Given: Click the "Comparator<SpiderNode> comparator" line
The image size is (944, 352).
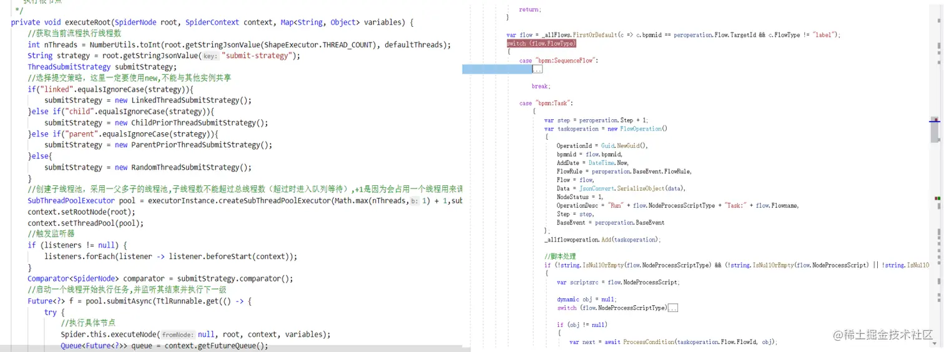Looking at the screenshot, I should point(160,279).
